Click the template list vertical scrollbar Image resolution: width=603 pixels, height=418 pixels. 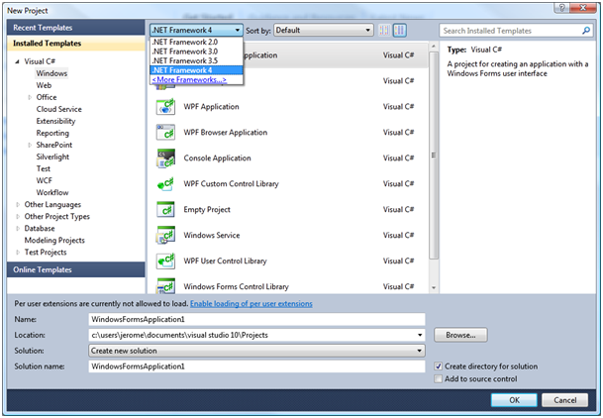[x=434, y=149]
